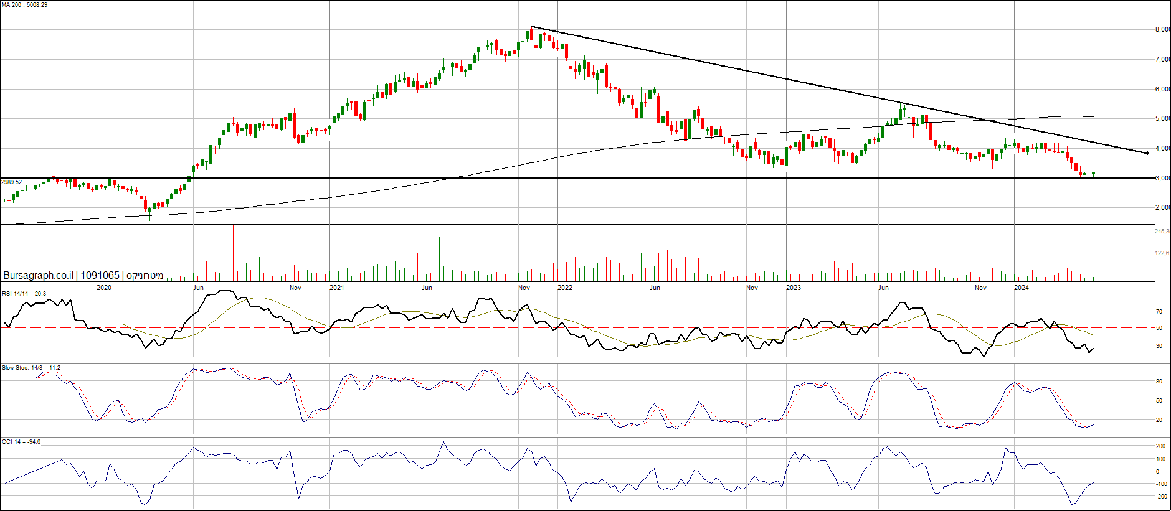The width and height of the screenshot is (1171, 511).
Task: Click the 2022 label on the date axis
Action: click(565, 288)
